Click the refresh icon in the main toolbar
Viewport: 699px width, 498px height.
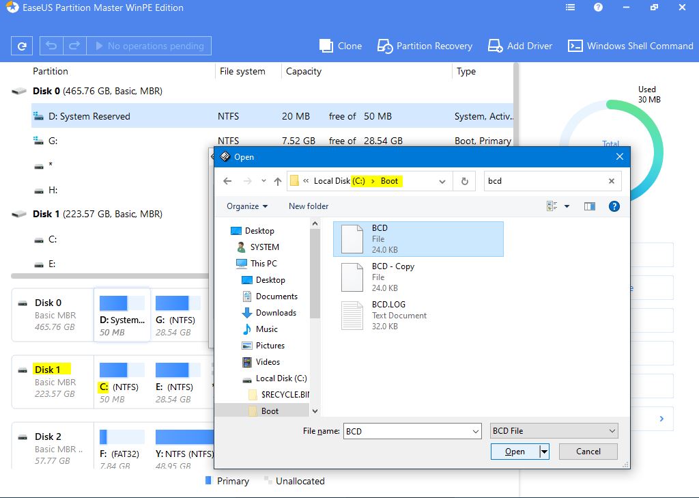(x=22, y=46)
